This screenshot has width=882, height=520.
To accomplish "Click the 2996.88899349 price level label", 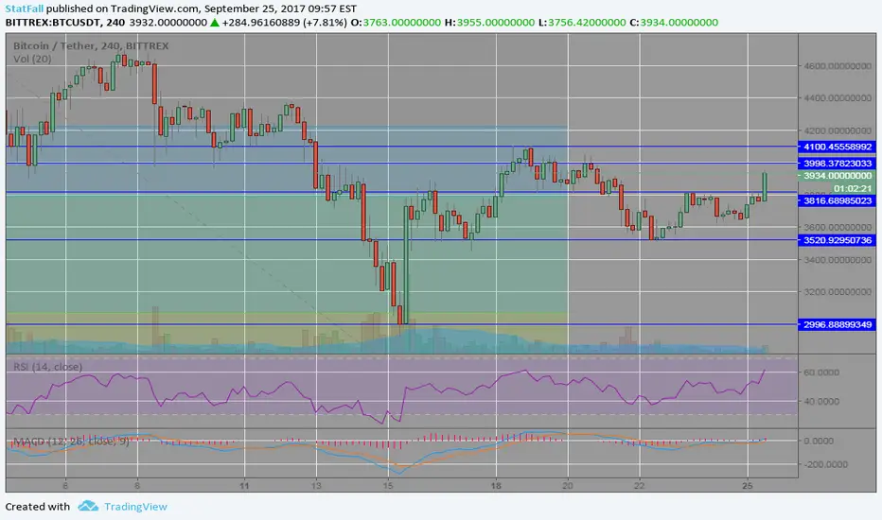I will 837,324.
